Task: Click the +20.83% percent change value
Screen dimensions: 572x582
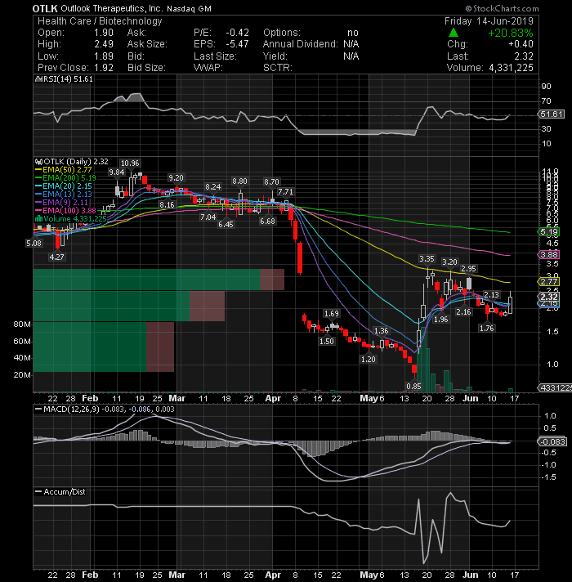Action: [x=511, y=33]
